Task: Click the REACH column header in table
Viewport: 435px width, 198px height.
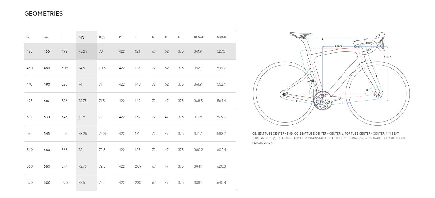Action: pyautogui.click(x=199, y=37)
